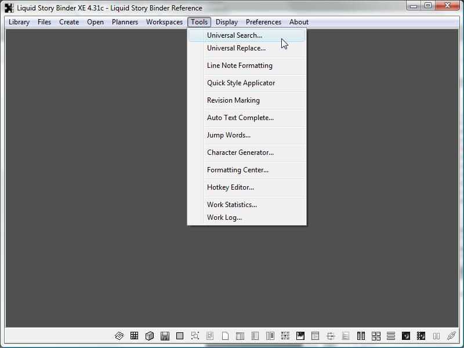Click the four-squares tile windows icon
The image size is (464, 348).
376,336
